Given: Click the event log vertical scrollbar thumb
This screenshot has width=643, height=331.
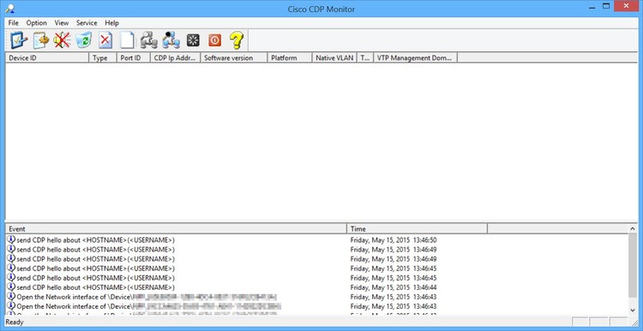Looking at the screenshot, I should pyautogui.click(x=633, y=265).
